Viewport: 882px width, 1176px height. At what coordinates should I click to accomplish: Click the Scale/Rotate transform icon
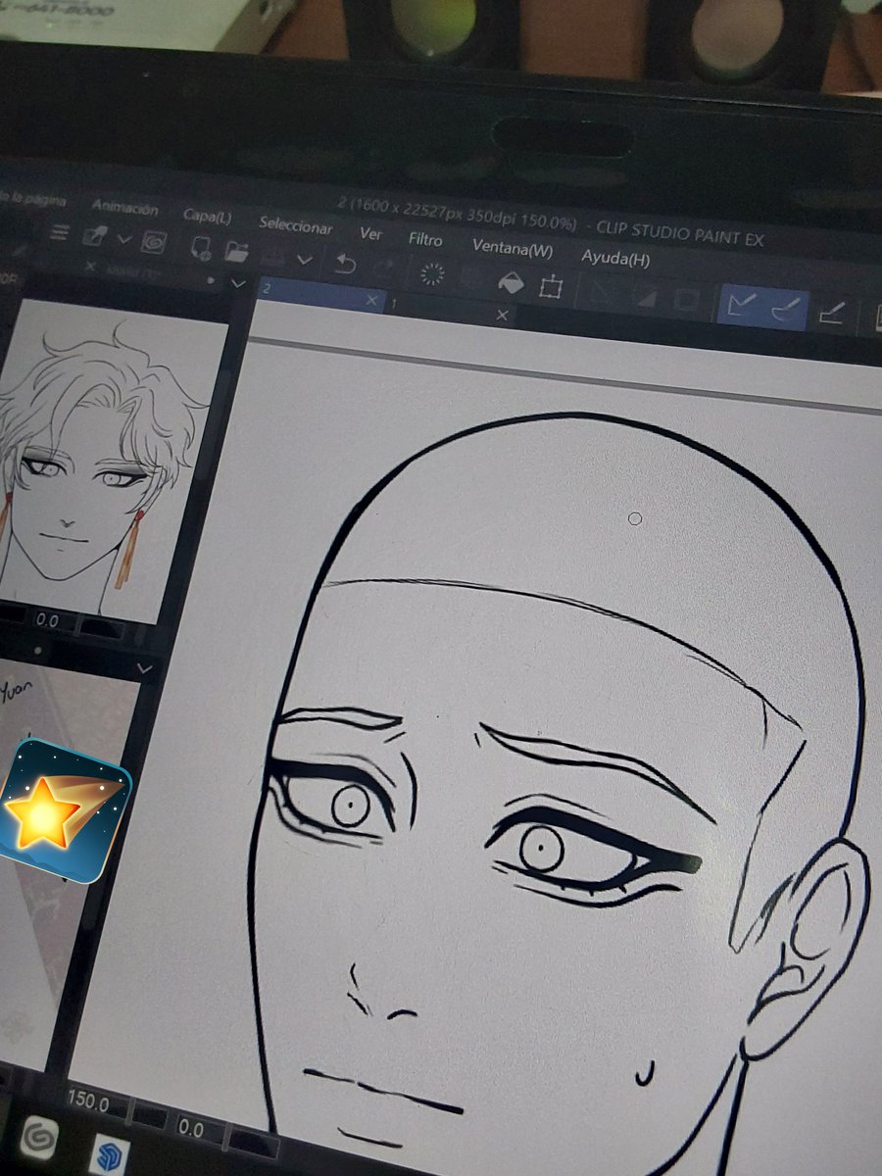550,287
